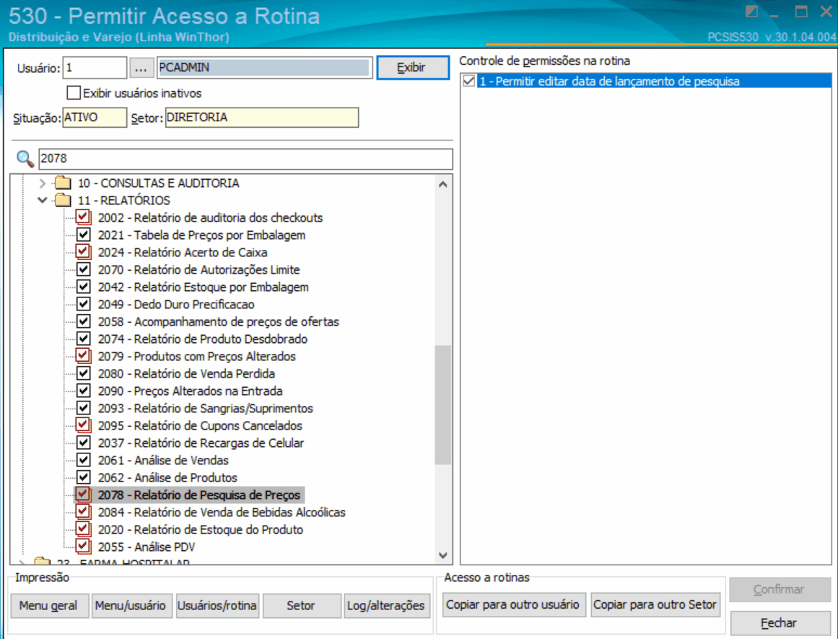This screenshot has height=639, width=838.
Task: Click the routine search field containing 2078
Action: point(245,159)
